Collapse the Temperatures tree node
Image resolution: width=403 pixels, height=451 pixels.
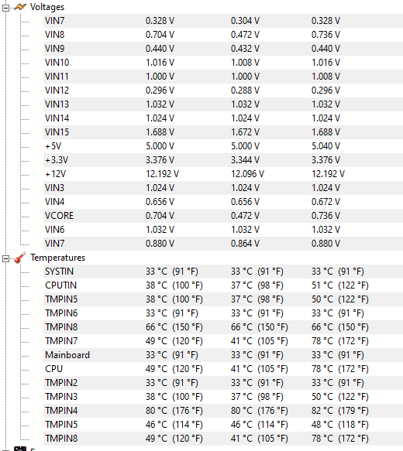click(x=5, y=259)
